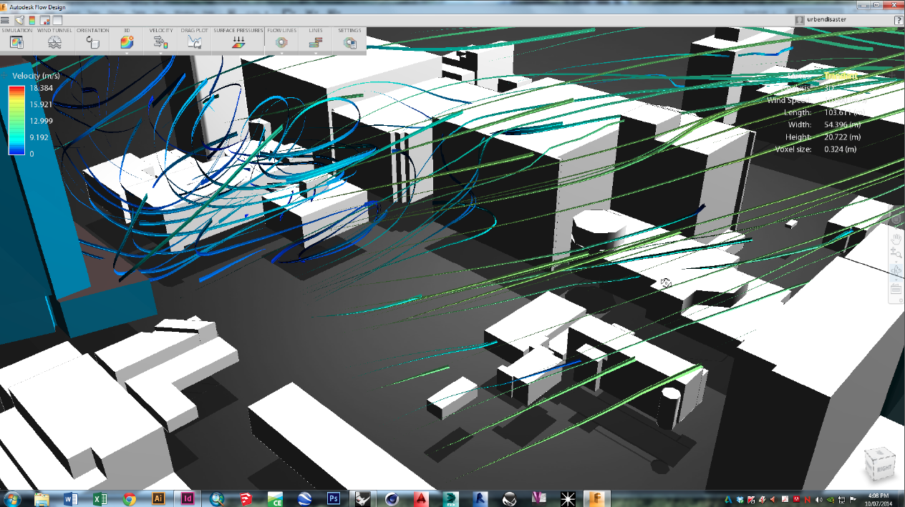Open the application hamburger menu

tap(6, 20)
